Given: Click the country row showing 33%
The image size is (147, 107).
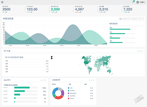Looking at the screenshot, I should tap(27, 61).
